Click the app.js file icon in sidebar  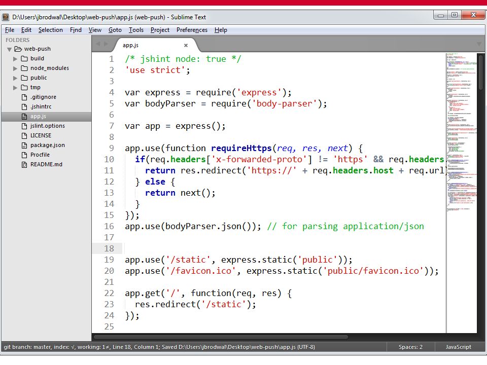pyautogui.click(x=24, y=117)
